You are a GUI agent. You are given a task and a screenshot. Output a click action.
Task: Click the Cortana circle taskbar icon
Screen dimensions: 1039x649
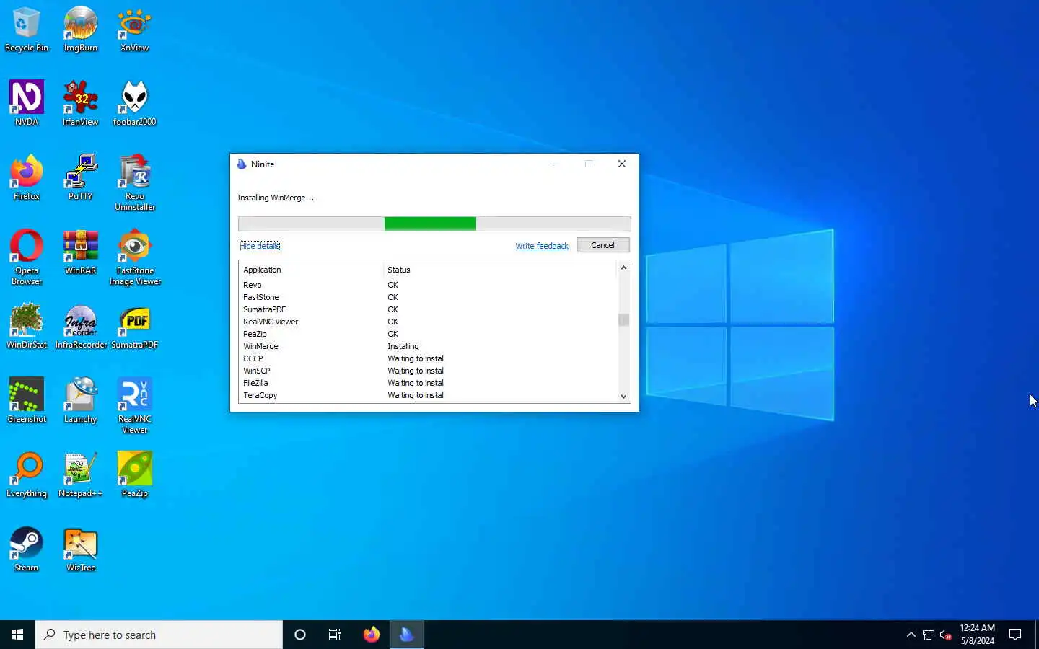[300, 635]
